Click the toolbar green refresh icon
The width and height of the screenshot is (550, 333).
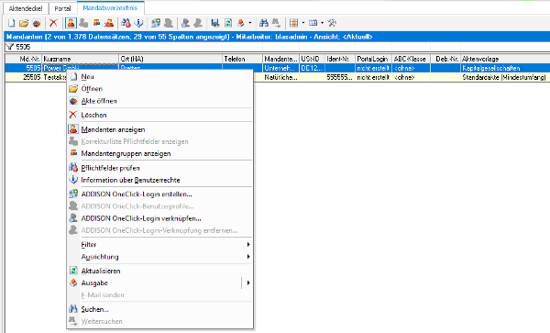[228, 23]
